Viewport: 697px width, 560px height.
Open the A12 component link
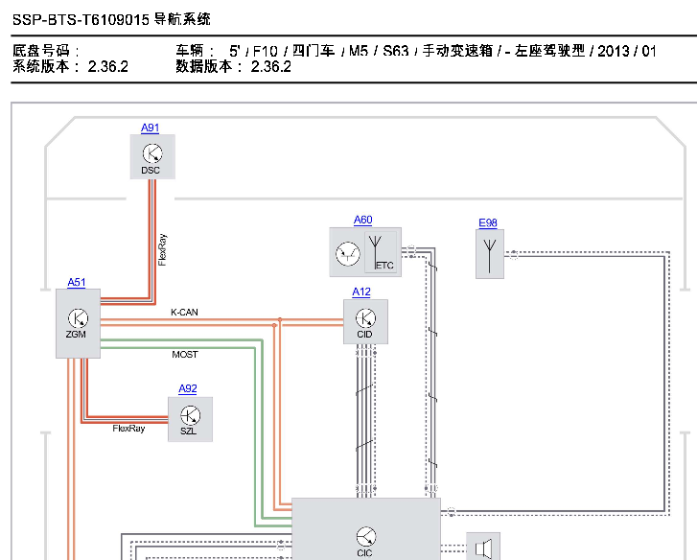[x=361, y=292]
